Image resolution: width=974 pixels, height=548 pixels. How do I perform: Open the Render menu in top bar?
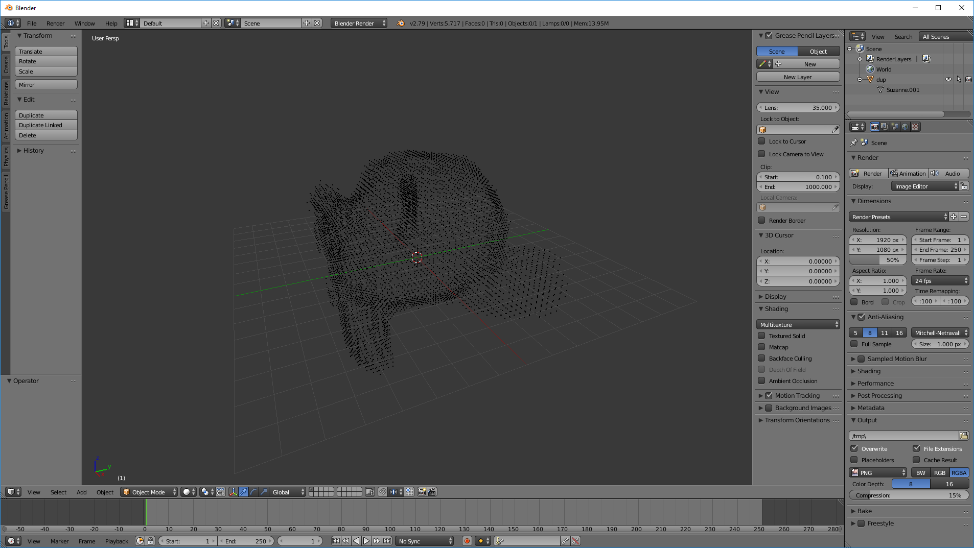(55, 23)
